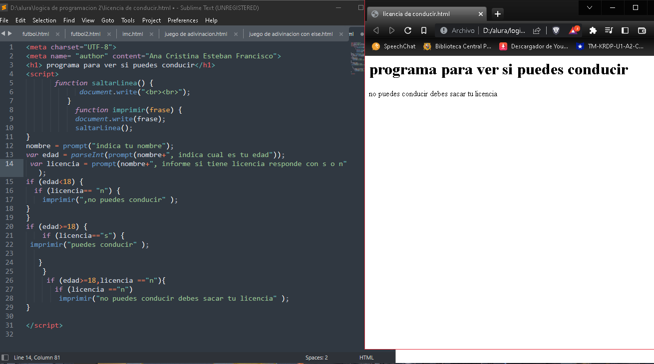The height and width of the screenshot is (364, 654).
Task: Go back in Brave browser
Action: (x=376, y=30)
